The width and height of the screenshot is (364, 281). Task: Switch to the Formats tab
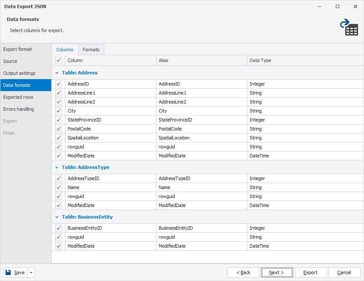pos(91,50)
